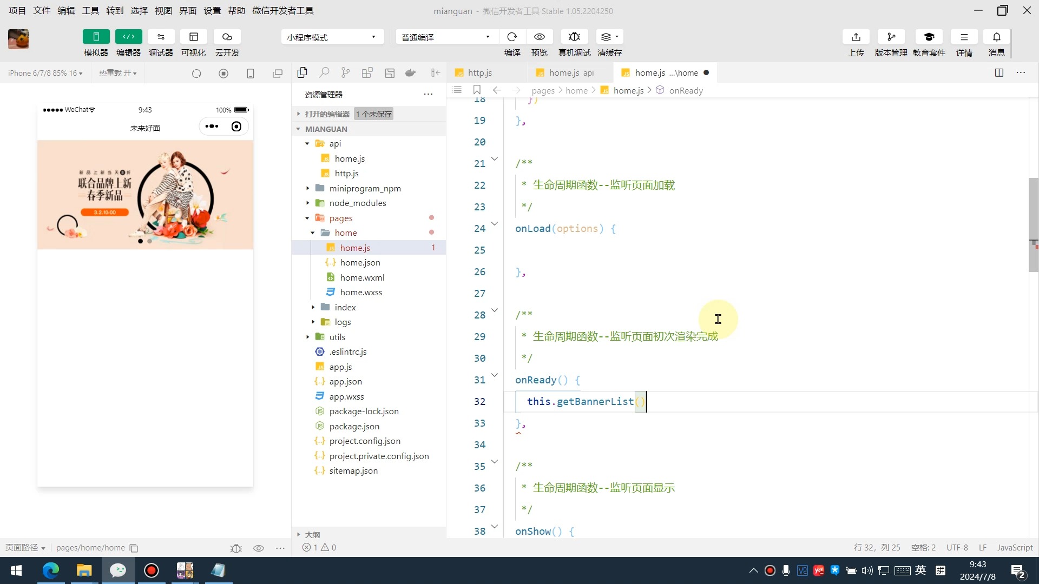The image size is (1039, 584).
Task: Open the 工具 menu
Action: pyautogui.click(x=90, y=10)
